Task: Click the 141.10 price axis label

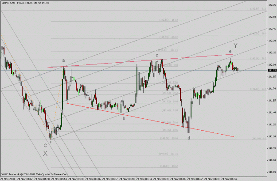Action: click(272, 136)
